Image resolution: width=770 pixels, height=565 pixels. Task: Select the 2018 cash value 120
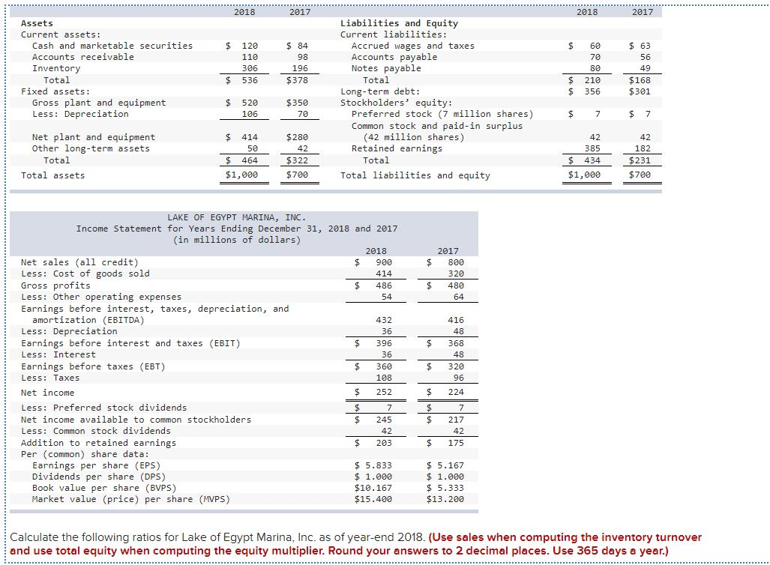pyautogui.click(x=250, y=46)
